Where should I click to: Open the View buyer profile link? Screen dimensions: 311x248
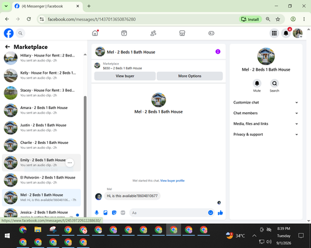172,180
